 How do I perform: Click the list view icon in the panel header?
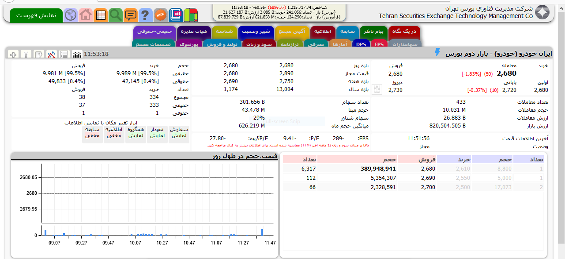click(x=64, y=55)
